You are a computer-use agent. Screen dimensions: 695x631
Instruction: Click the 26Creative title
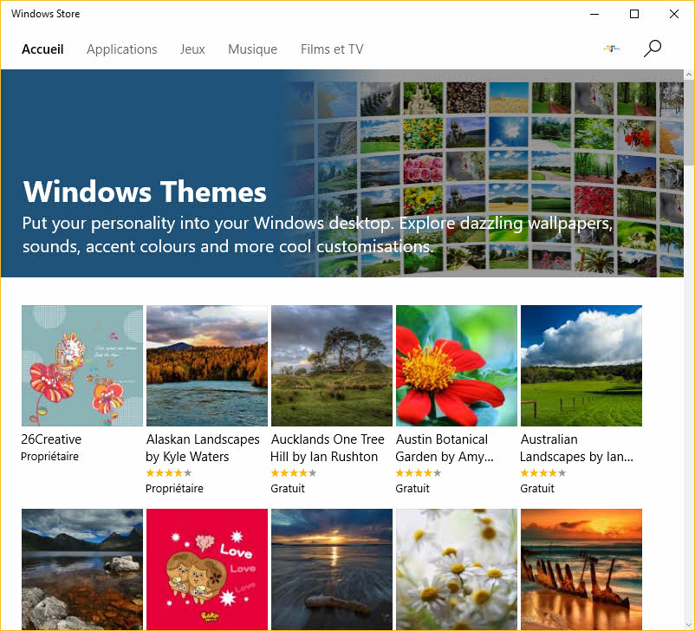51,439
